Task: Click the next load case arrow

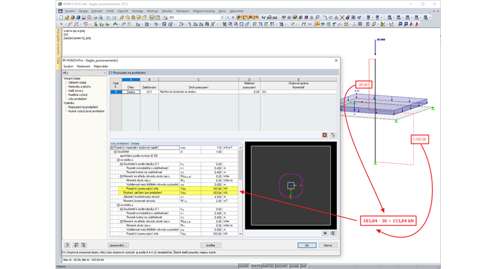Action: (233, 18)
